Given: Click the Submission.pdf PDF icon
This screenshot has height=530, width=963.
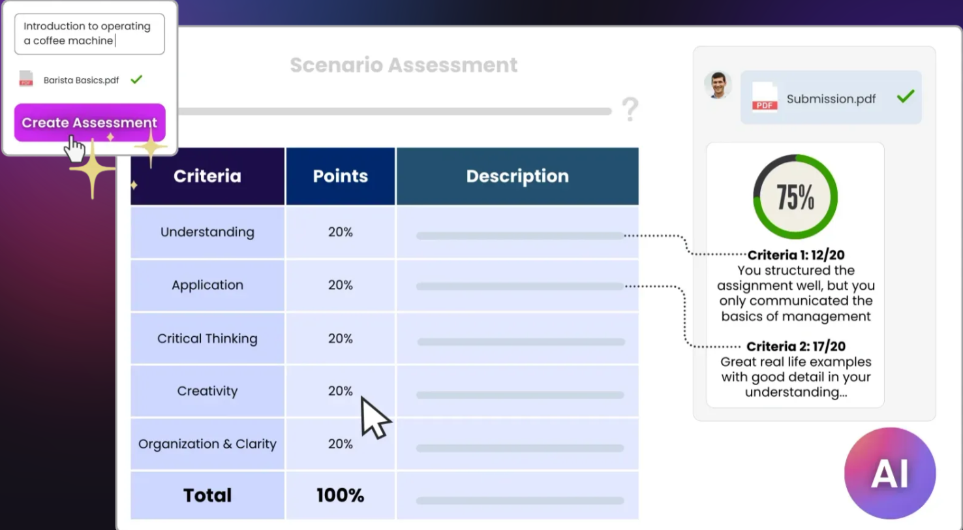Looking at the screenshot, I should pyautogui.click(x=765, y=97).
